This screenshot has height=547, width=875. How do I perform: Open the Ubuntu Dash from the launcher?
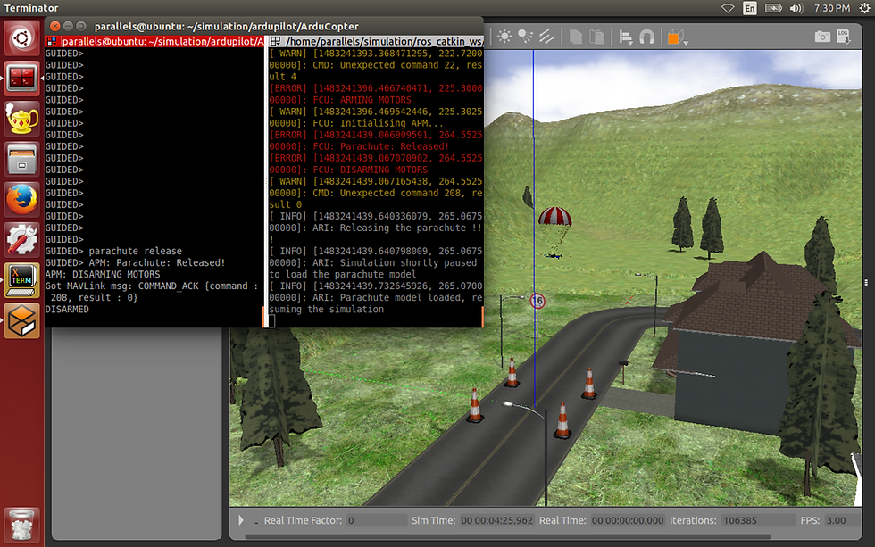(22, 37)
